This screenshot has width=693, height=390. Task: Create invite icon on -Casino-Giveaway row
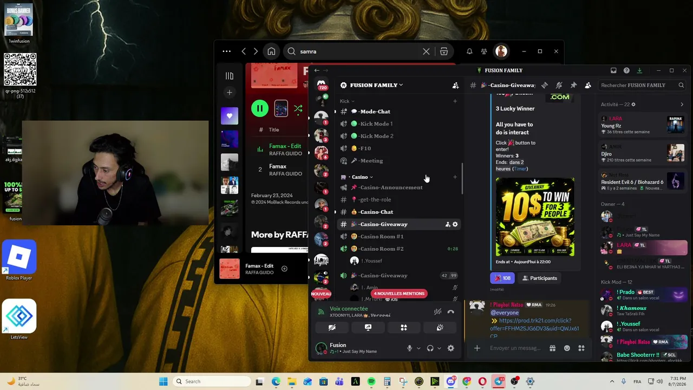tap(447, 224)
